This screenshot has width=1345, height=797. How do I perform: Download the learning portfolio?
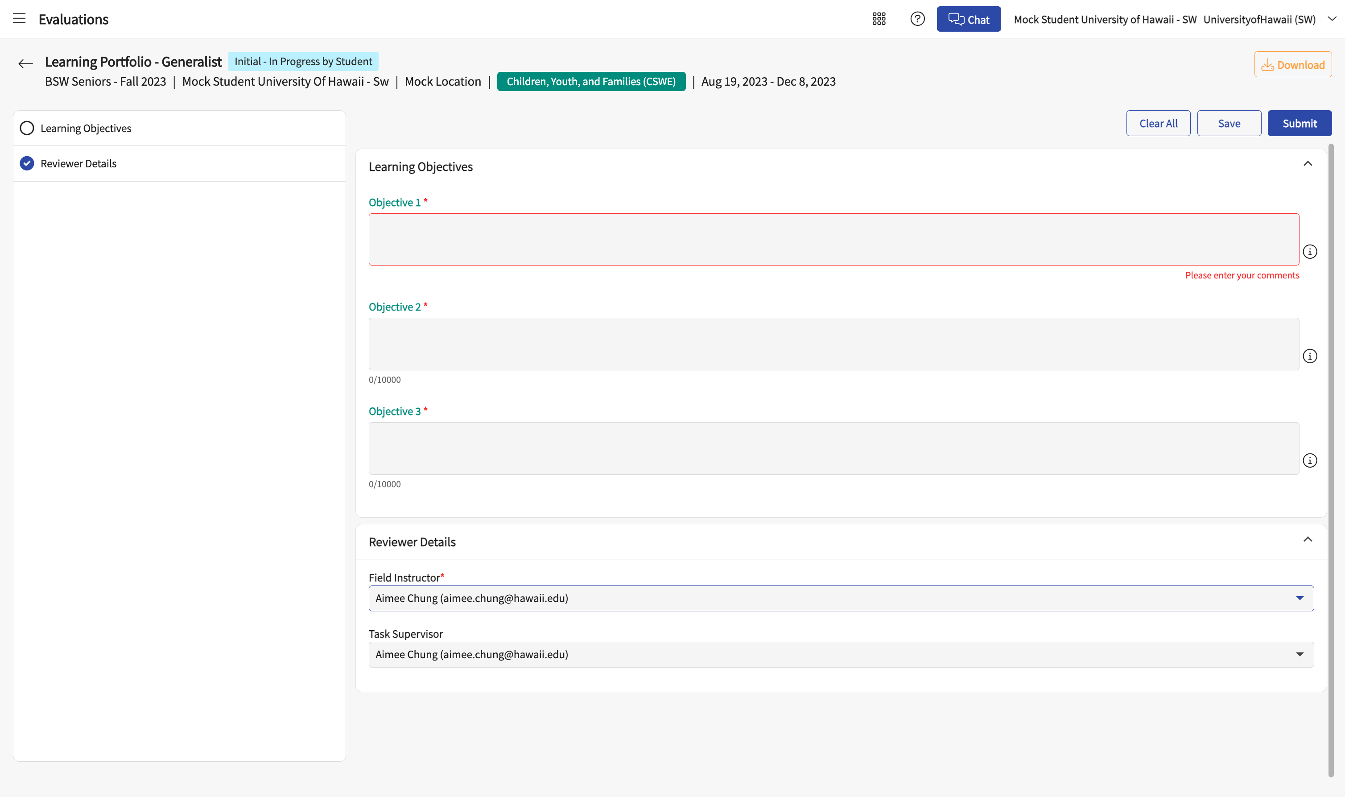tap(1292, 64)
